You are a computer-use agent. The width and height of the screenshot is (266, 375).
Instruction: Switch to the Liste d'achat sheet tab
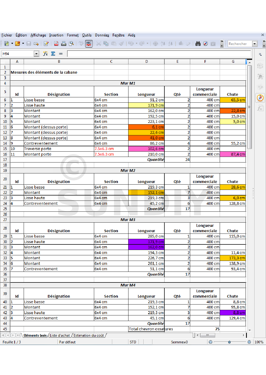pyautogui.click(x=60, y=335)
